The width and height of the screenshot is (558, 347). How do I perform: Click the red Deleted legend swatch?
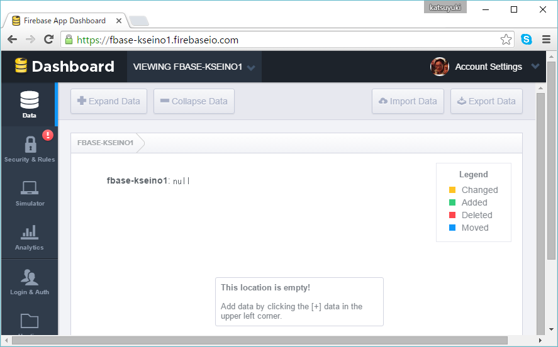452,215
